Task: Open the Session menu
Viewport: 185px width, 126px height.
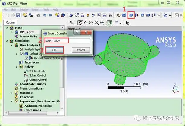Action: (24, 10)
